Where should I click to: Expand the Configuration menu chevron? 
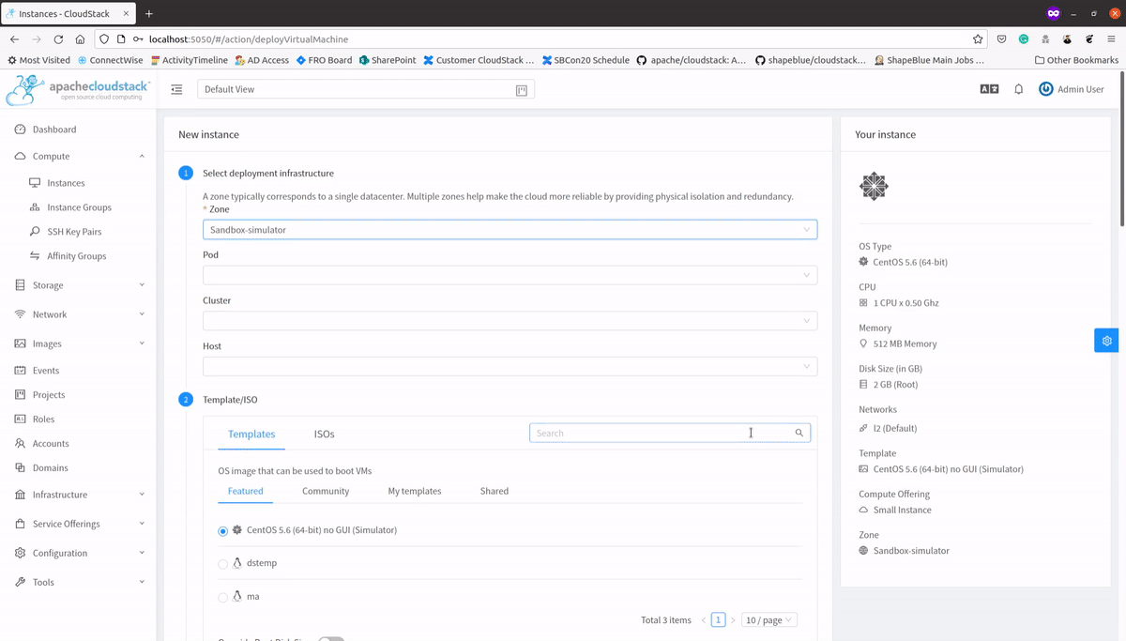142,553
